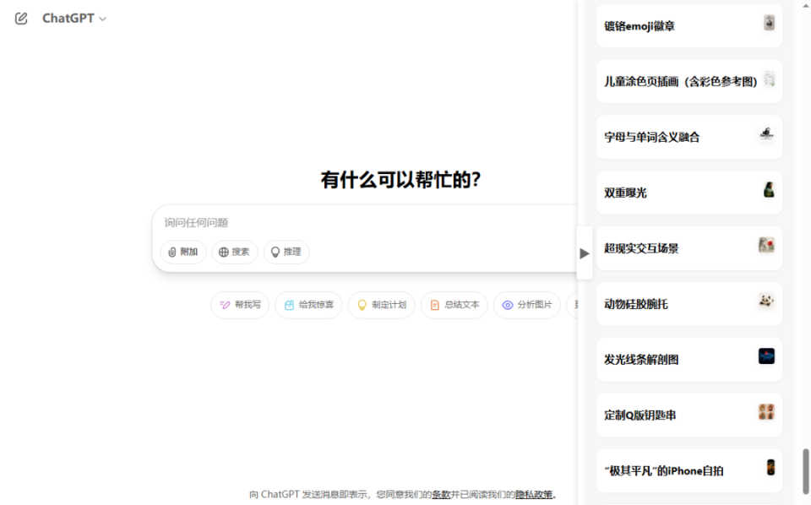Click the paperclip 附加 attach button

(183, 252)
